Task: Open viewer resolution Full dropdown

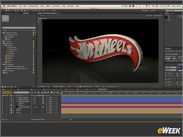Action: (x=72, y=86)
